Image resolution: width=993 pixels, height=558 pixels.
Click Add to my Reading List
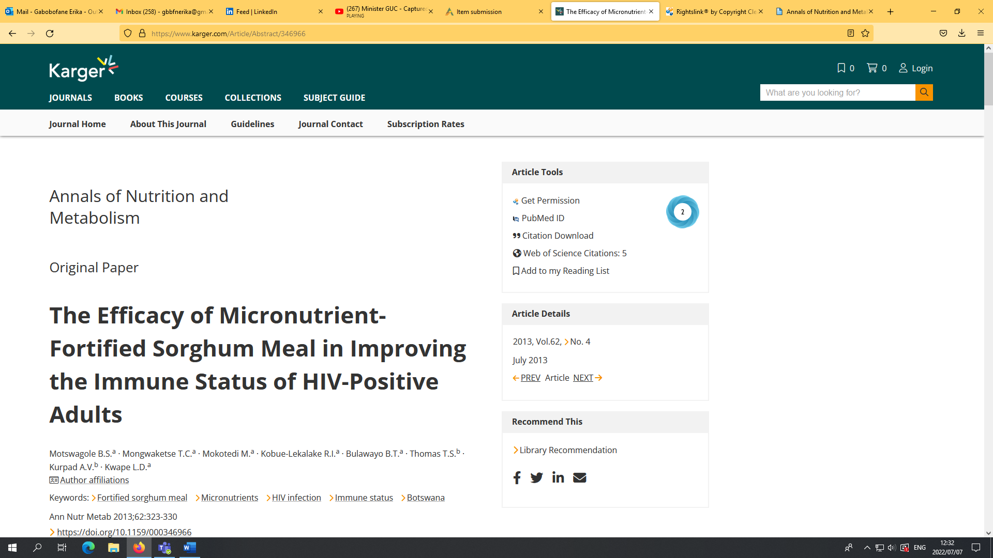pyautogui.click(x=565, y=271)
